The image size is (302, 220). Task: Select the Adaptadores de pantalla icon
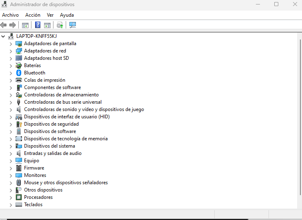pos(19,44)
